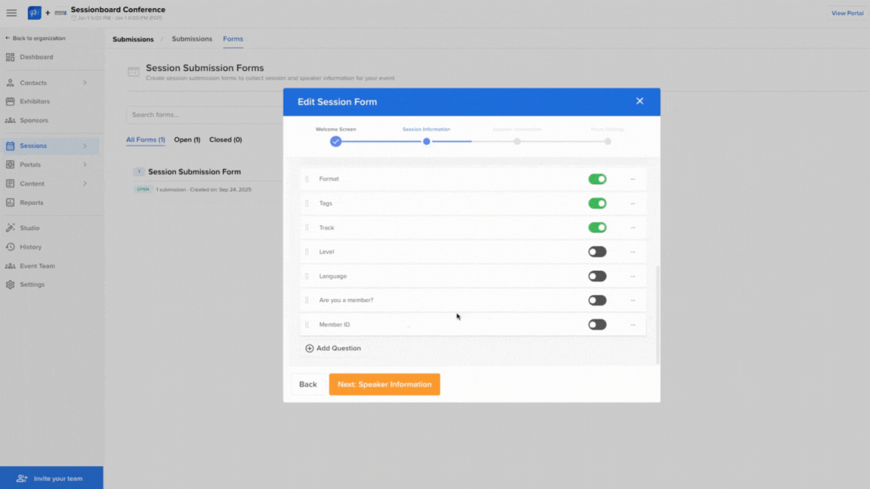Jump to the Welcome Screen step marker
Viewport: 870px width, 489px height.
coord(335,141)
